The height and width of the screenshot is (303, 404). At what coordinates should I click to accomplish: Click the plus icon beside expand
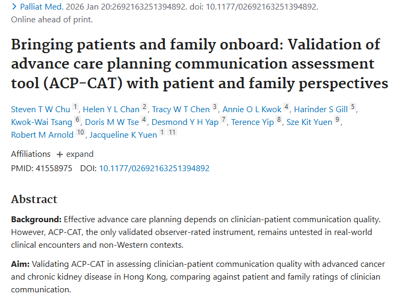pos(60,154)
